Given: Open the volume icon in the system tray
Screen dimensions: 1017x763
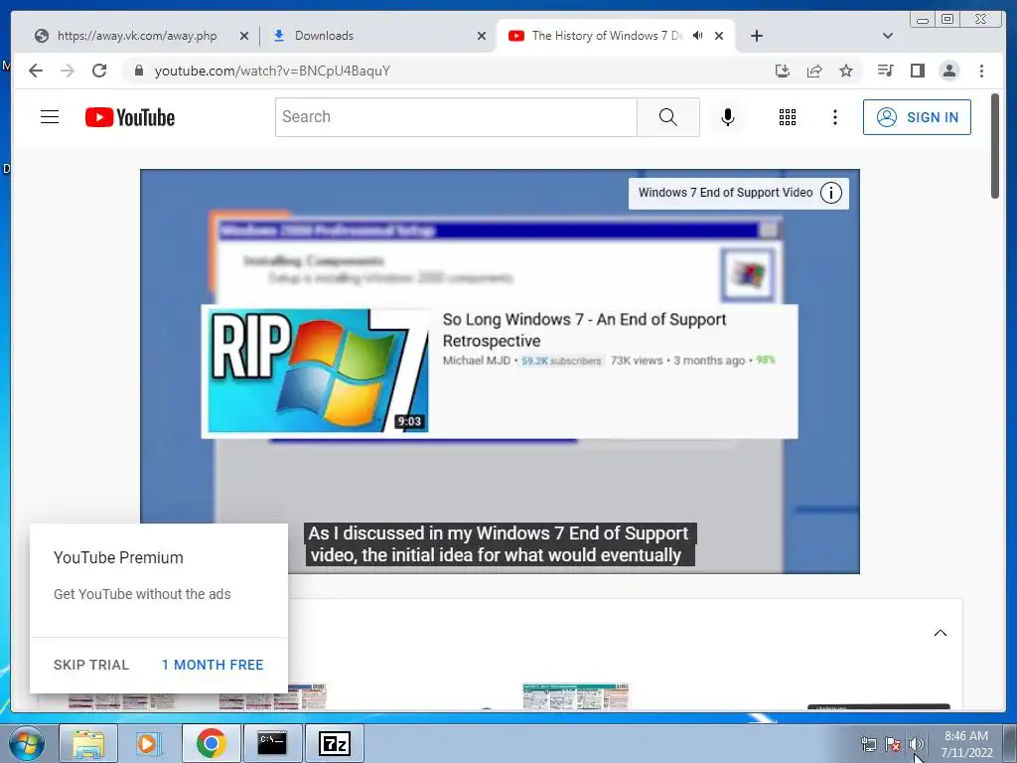Looking at the screenshot, I should (916, 744).
